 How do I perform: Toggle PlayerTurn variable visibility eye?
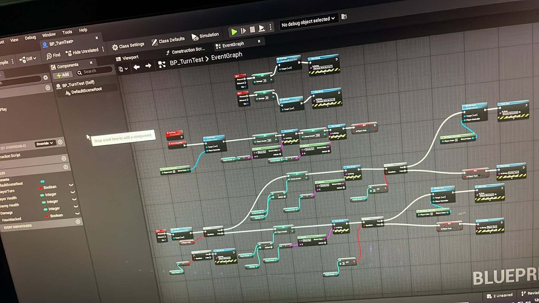click(71, 185)
